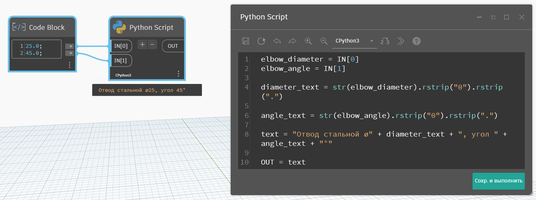
Task: Open the CPython3 engine dropdown
Action: [x=355, y=41]
